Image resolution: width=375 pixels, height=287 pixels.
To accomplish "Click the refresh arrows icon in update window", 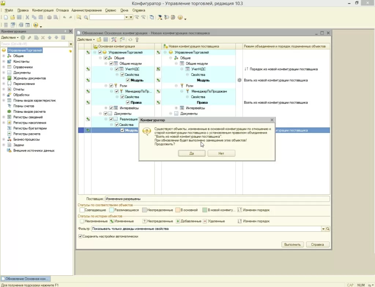I will 130,39.
